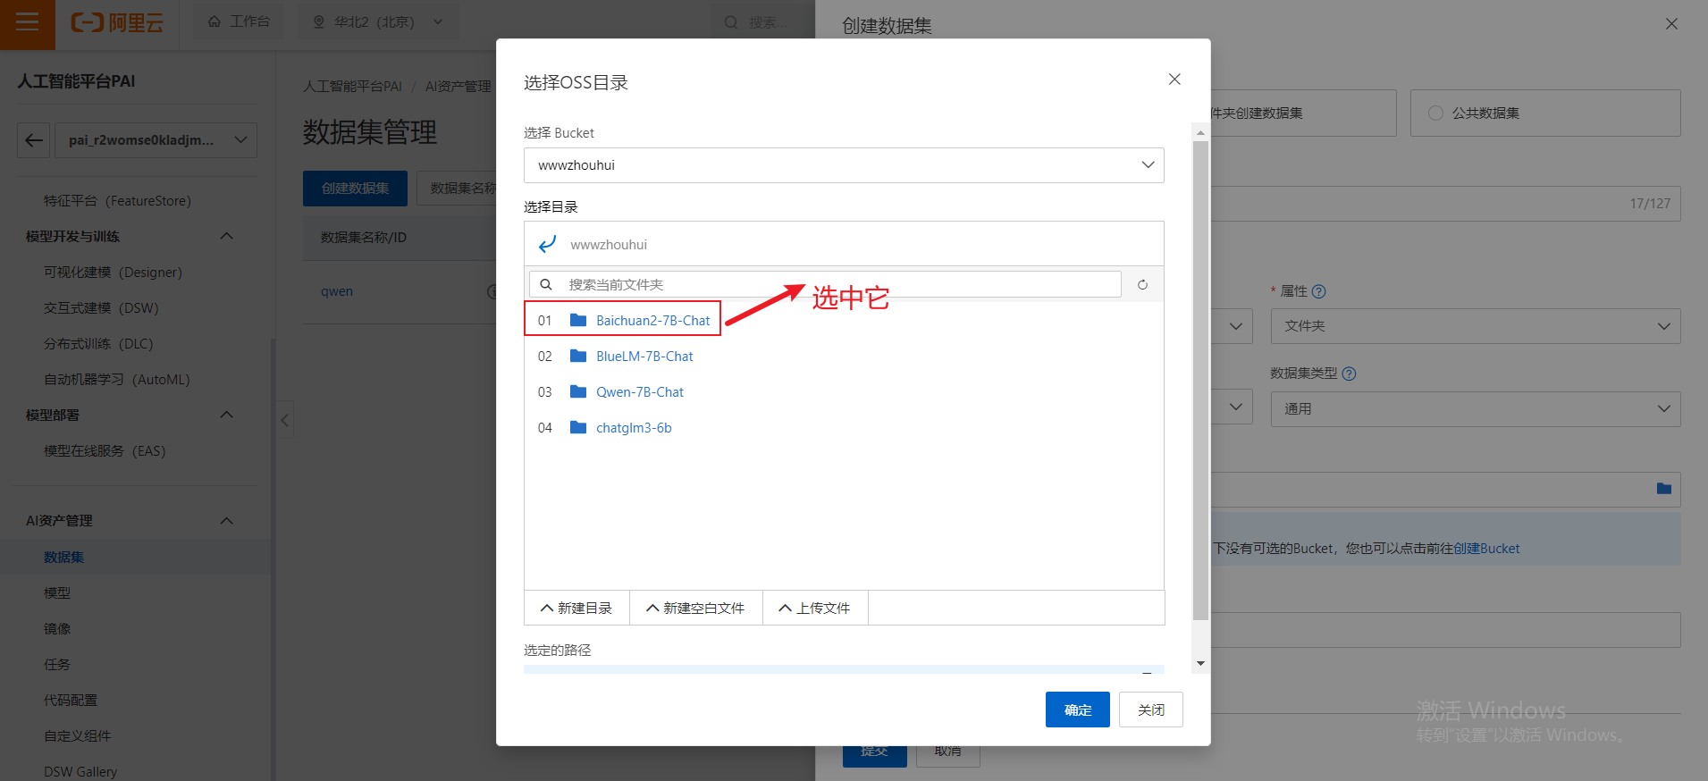1708x781 pixels.
Task: Click the back arrow beside the workspace selector
Action: pos(34,140)
